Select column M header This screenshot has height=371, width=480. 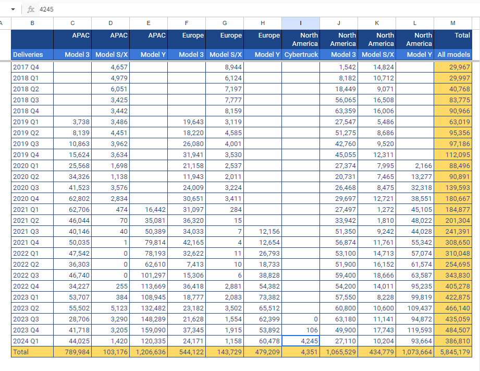pyautogui.click(x=453, y=23)
